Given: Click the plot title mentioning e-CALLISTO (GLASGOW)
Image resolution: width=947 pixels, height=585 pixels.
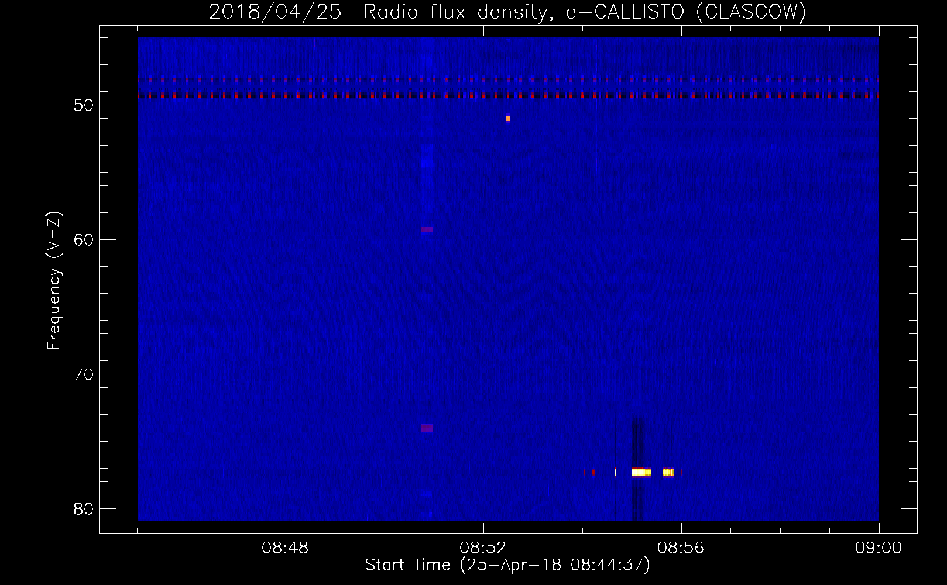Looking at the screenshot, I should (x=507, y=12).
